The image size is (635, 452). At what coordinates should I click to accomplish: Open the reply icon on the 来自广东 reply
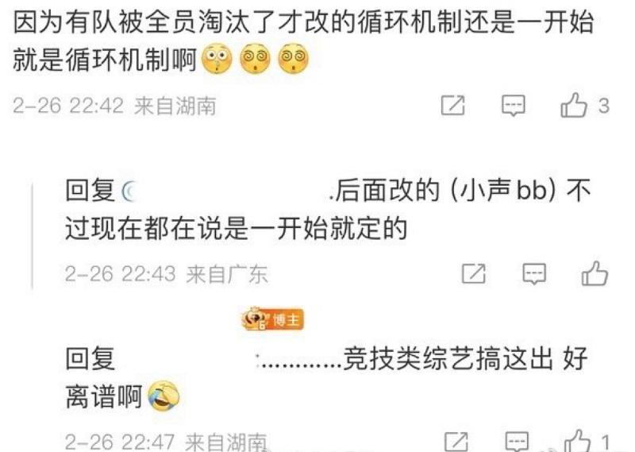[x=534, y=274]
